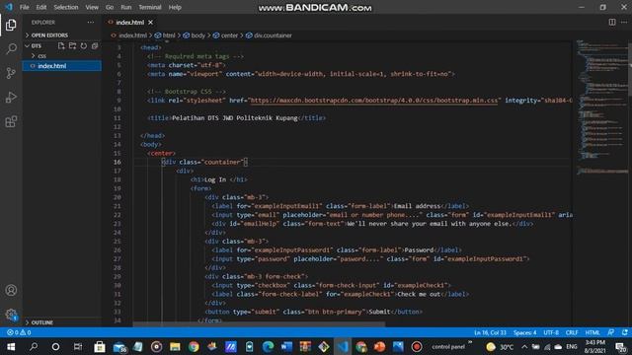This screenshot has width=632, height=355.
Task: Open the Run and Debug view
Action: [11, 98]
